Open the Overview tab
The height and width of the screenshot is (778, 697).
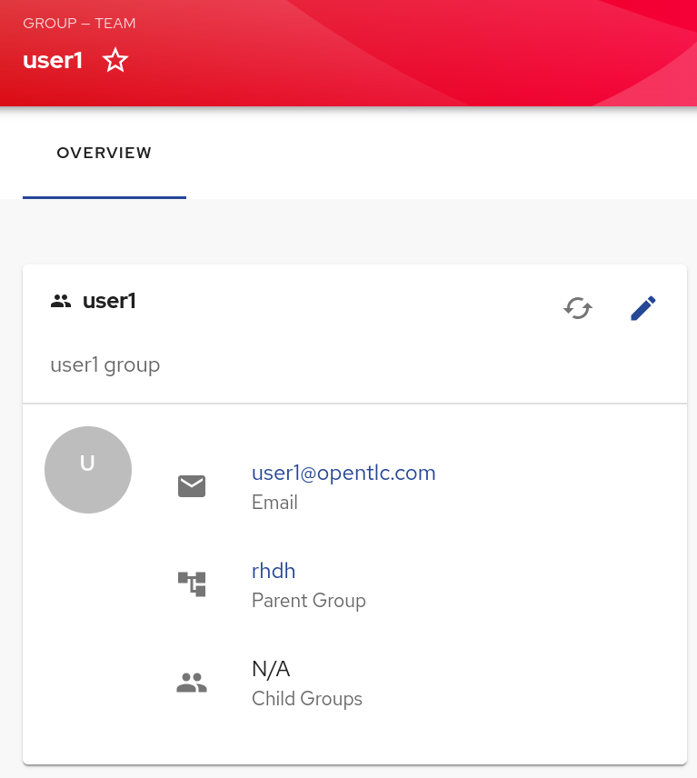(x=105, y=153)
